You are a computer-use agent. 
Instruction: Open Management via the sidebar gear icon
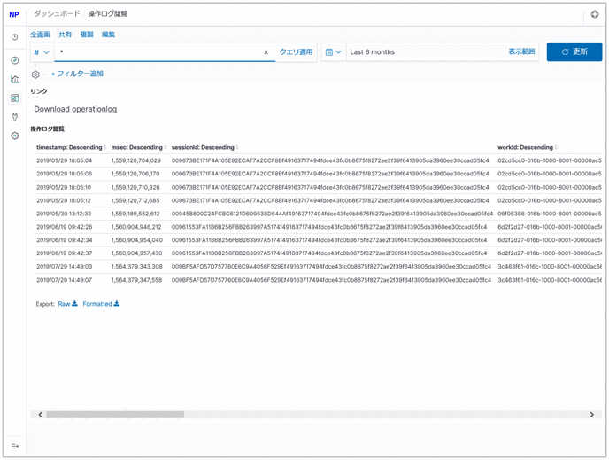coord(14,136)
